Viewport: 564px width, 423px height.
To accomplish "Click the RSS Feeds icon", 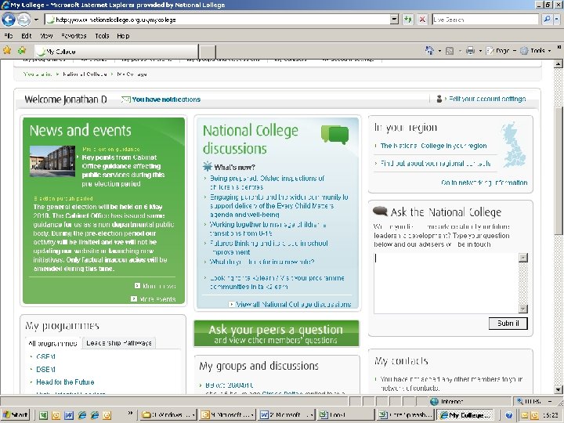I will [450, 51].
